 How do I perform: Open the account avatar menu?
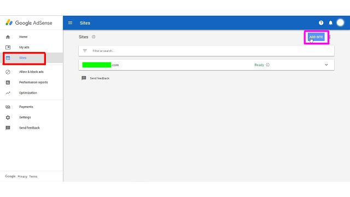[x=340, y=22]
